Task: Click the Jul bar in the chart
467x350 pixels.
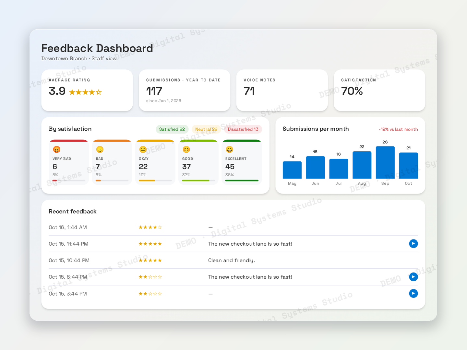Action: 339,169
